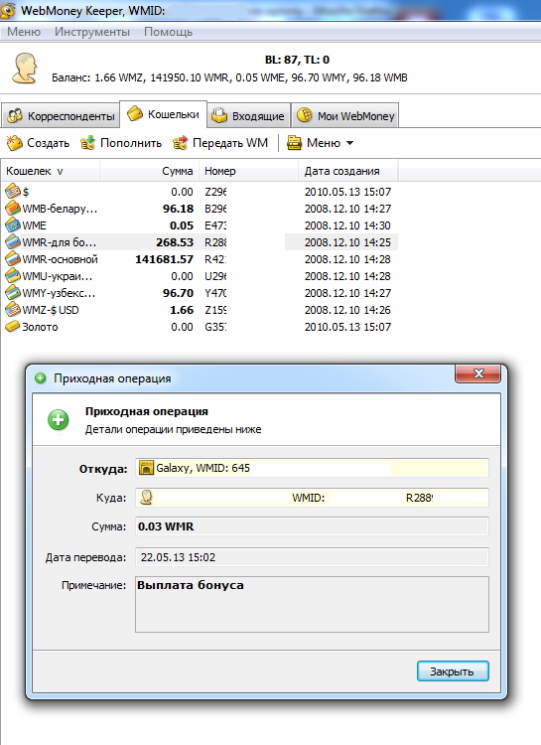The width and height of the screenshot is (541, 745).
Task: Sort by the Дата создания column header
Action: tap(348, 171)
